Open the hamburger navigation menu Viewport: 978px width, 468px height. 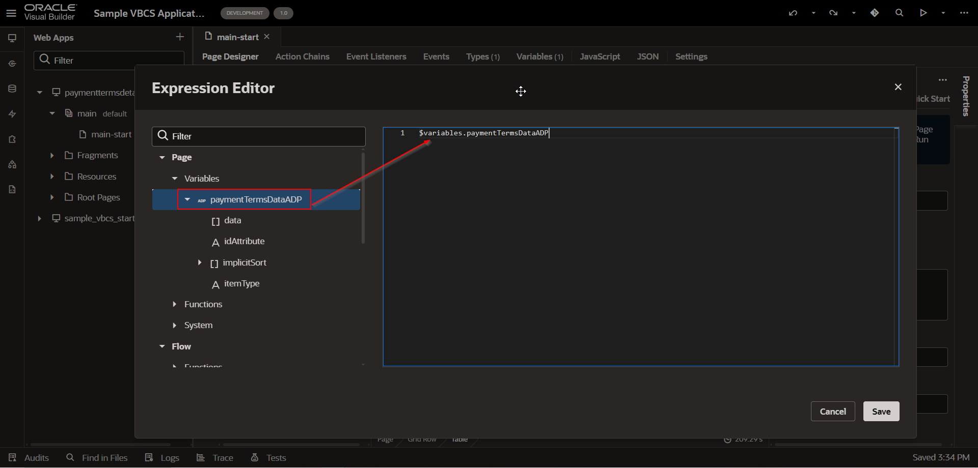point(11,13)
